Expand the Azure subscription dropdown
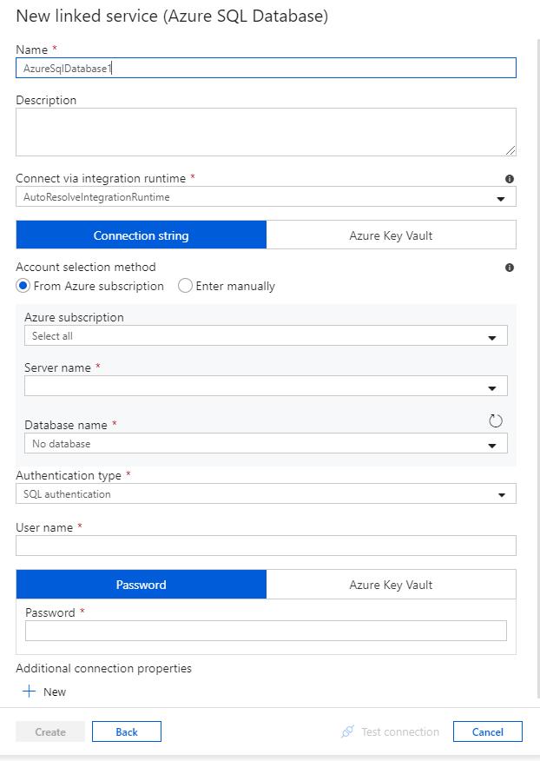The image size is (540, 761). tap(266, 336)
